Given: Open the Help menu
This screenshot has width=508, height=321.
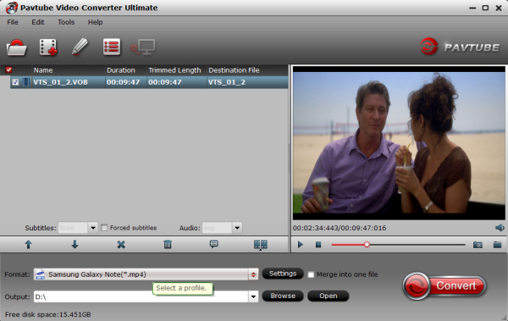Looking at the screenshot, I should (x=95, y=22).
